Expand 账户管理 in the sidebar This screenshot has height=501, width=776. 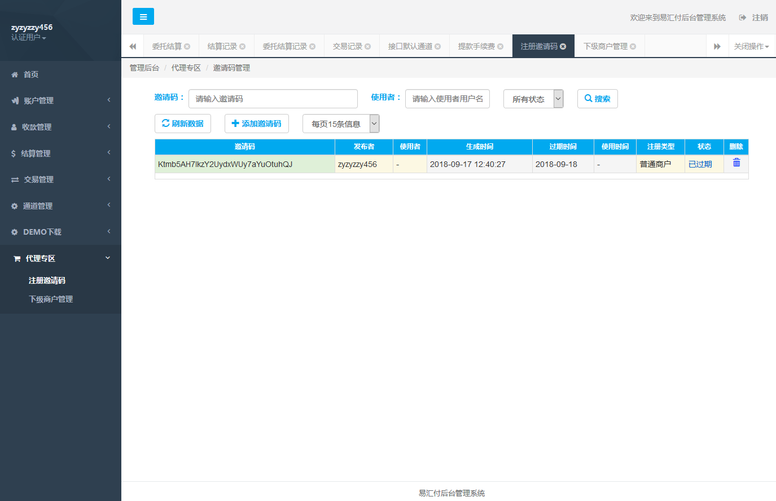point(60,100)
